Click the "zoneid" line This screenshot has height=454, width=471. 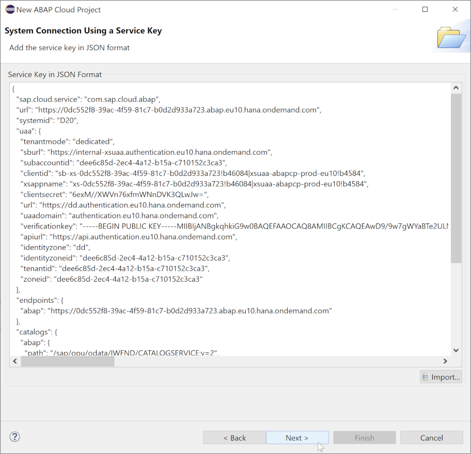[x=112, y=279]
